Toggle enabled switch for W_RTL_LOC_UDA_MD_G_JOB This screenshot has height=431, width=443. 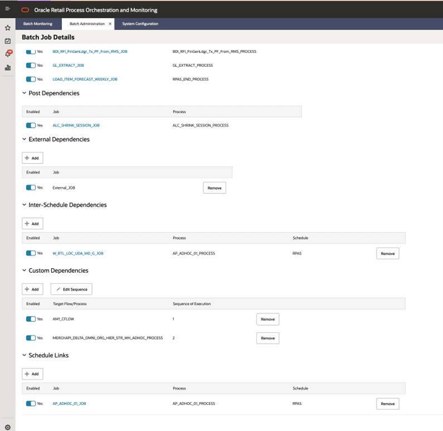pyautogui.click(x=31, y=253)
